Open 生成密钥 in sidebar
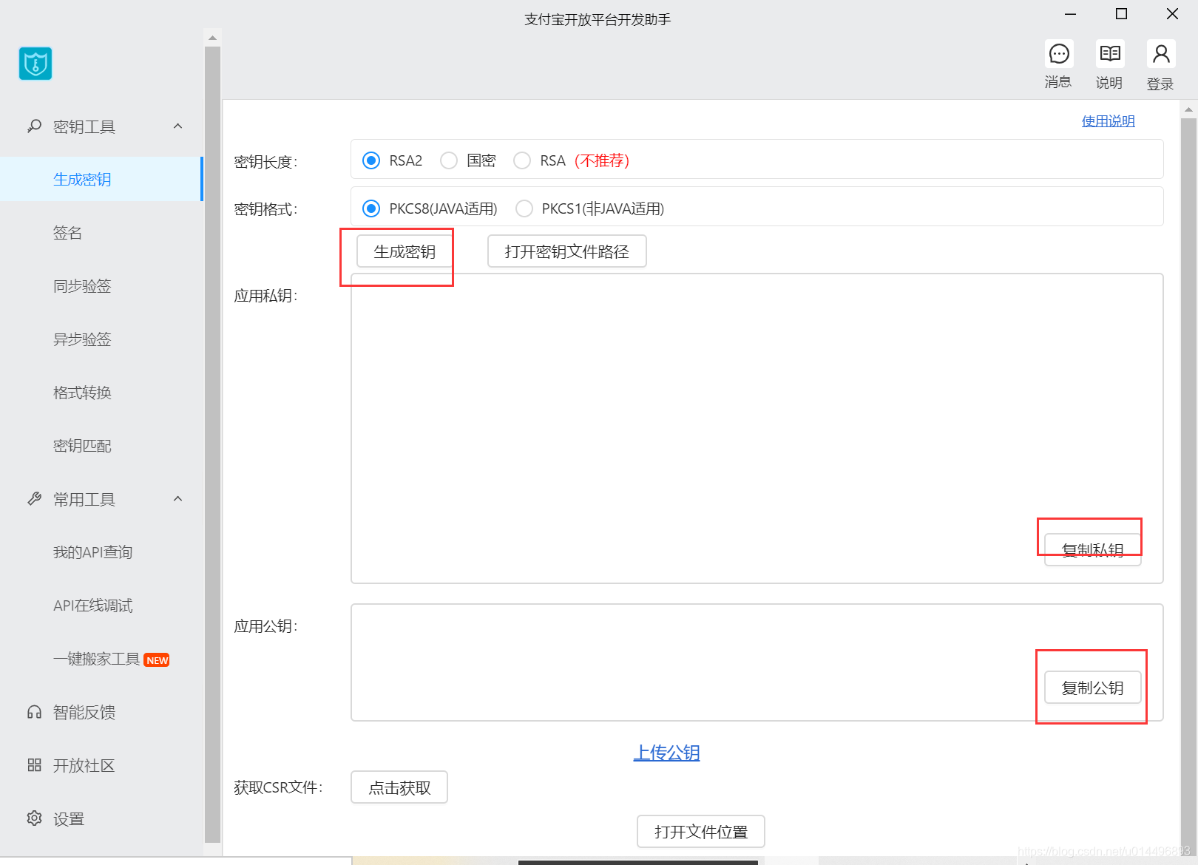 (x=101, y=179)
